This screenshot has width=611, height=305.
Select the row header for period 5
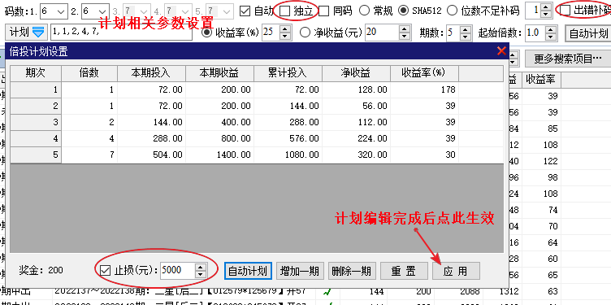coord(36,155)
